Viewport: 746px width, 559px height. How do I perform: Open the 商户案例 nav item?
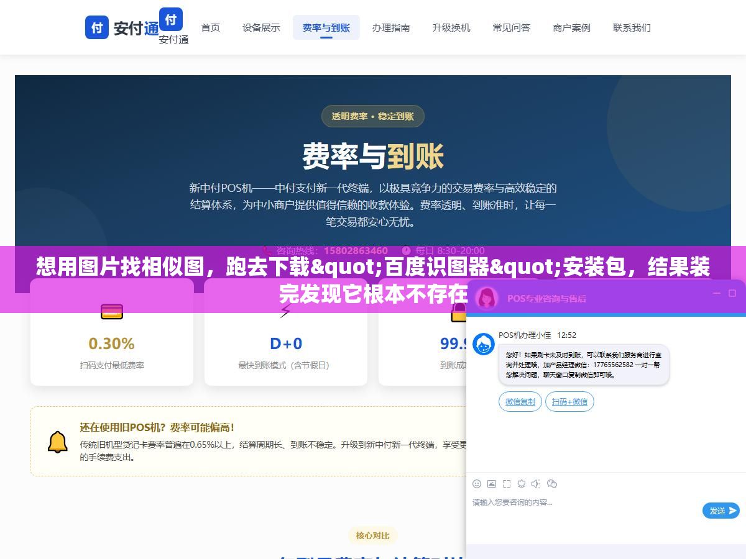tap(572, 27)
